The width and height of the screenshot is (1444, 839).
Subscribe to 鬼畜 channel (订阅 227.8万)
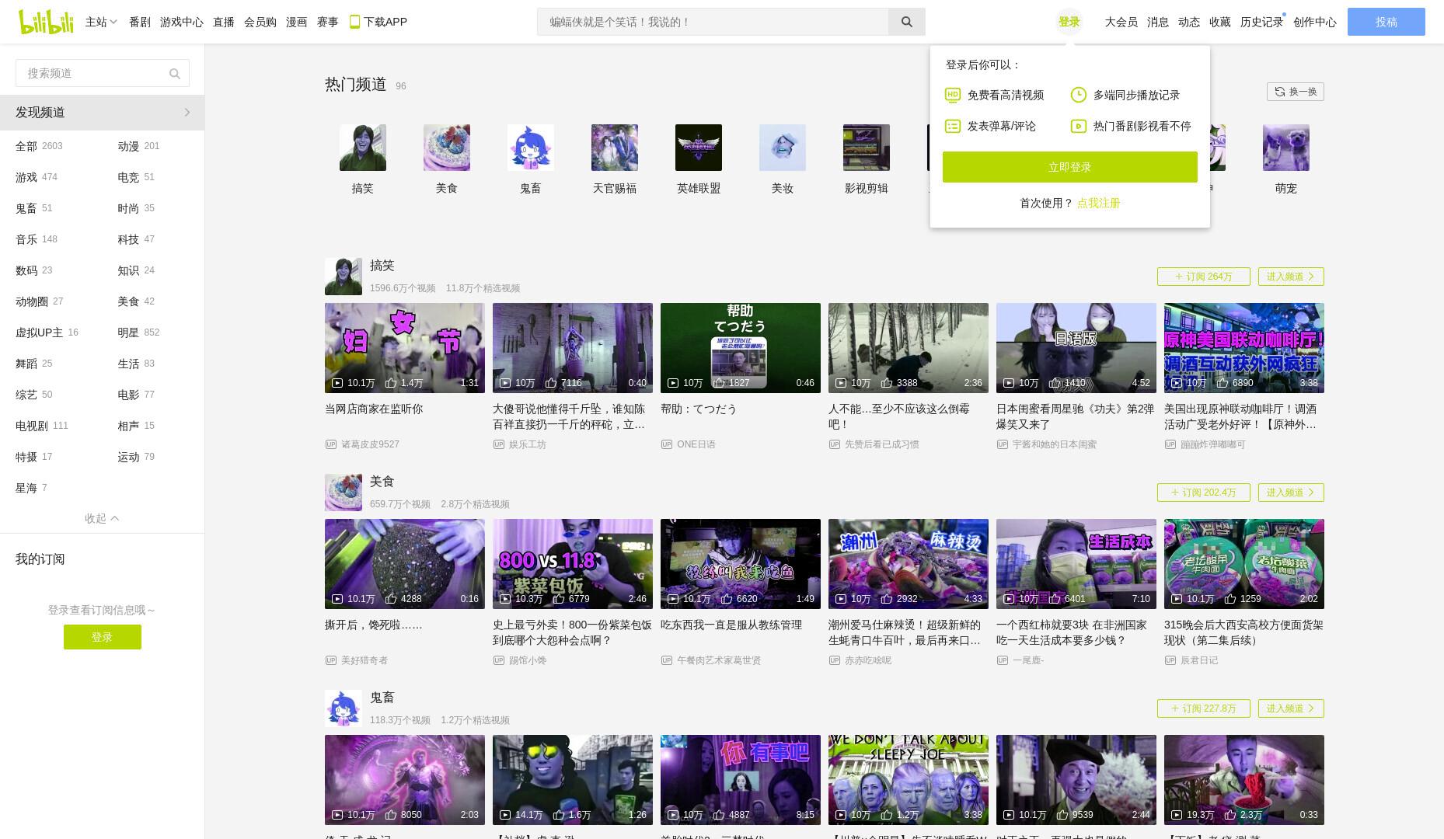click(x=1204, y=708)
